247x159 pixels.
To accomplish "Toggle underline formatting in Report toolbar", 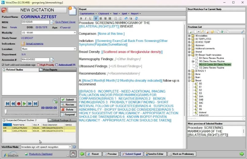I will coord(90,18).
